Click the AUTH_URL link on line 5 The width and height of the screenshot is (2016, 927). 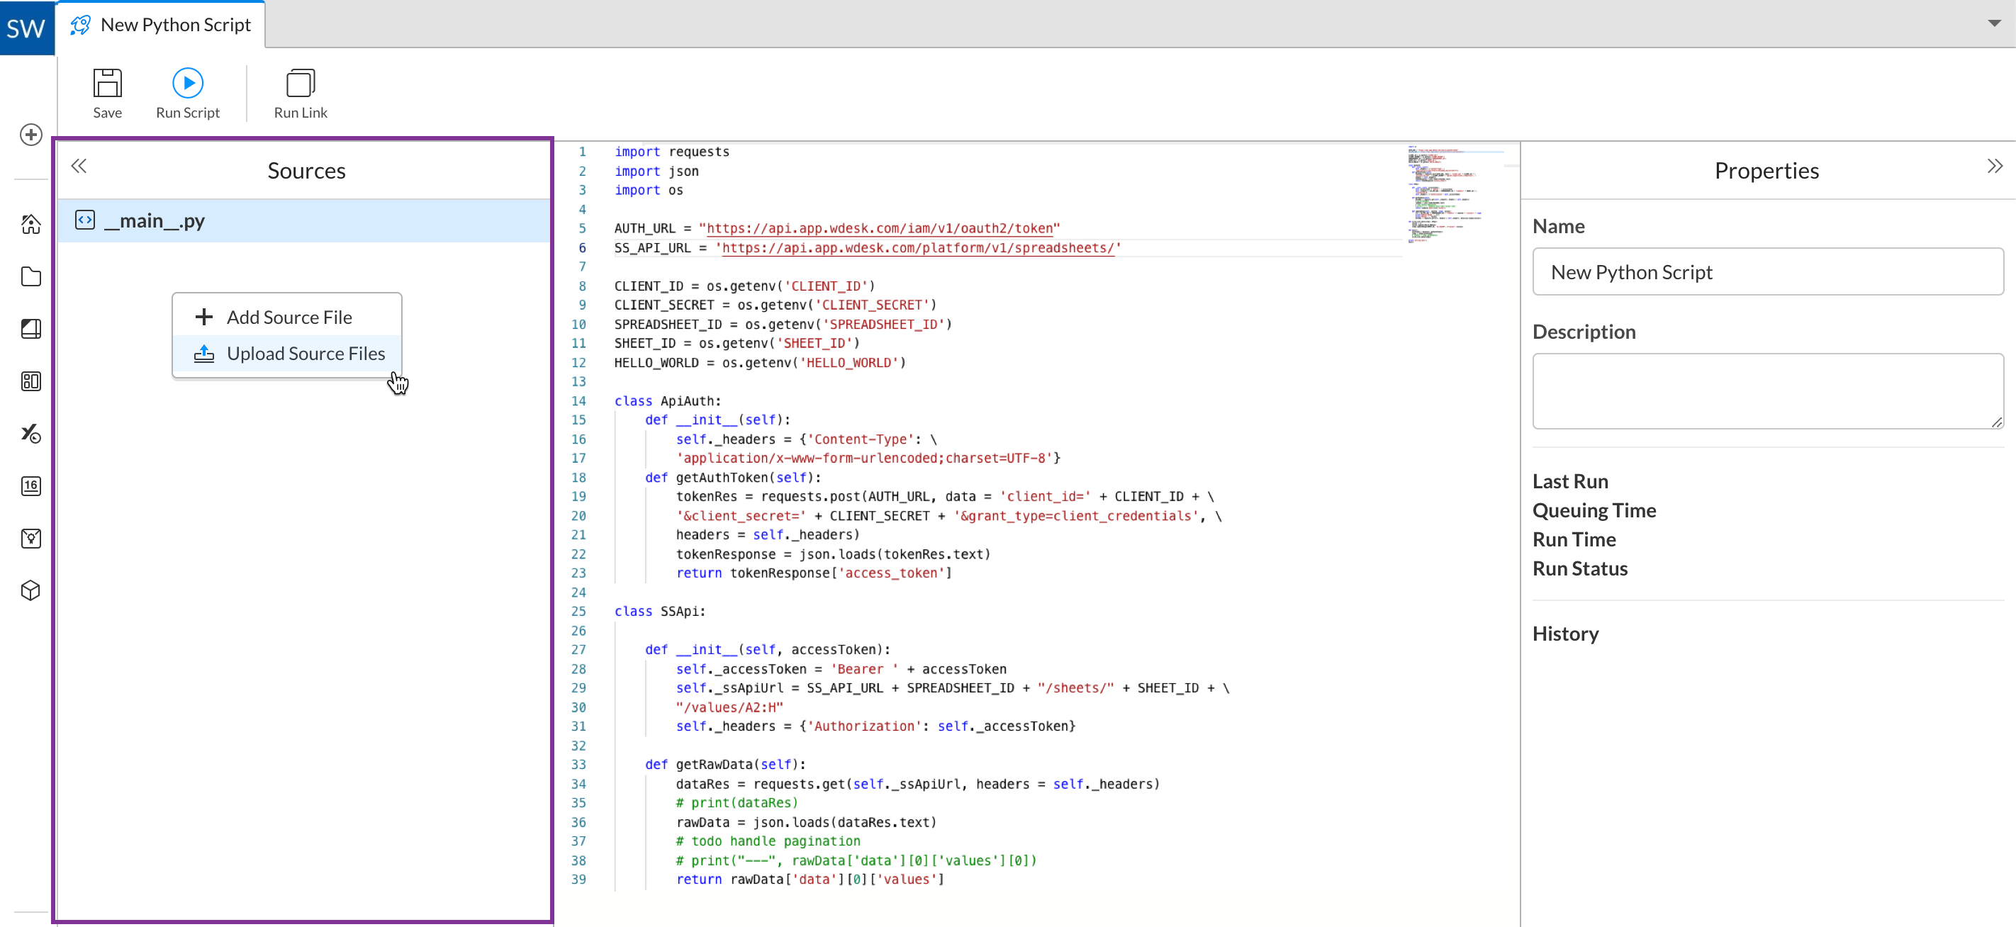[x=880, y=228]
